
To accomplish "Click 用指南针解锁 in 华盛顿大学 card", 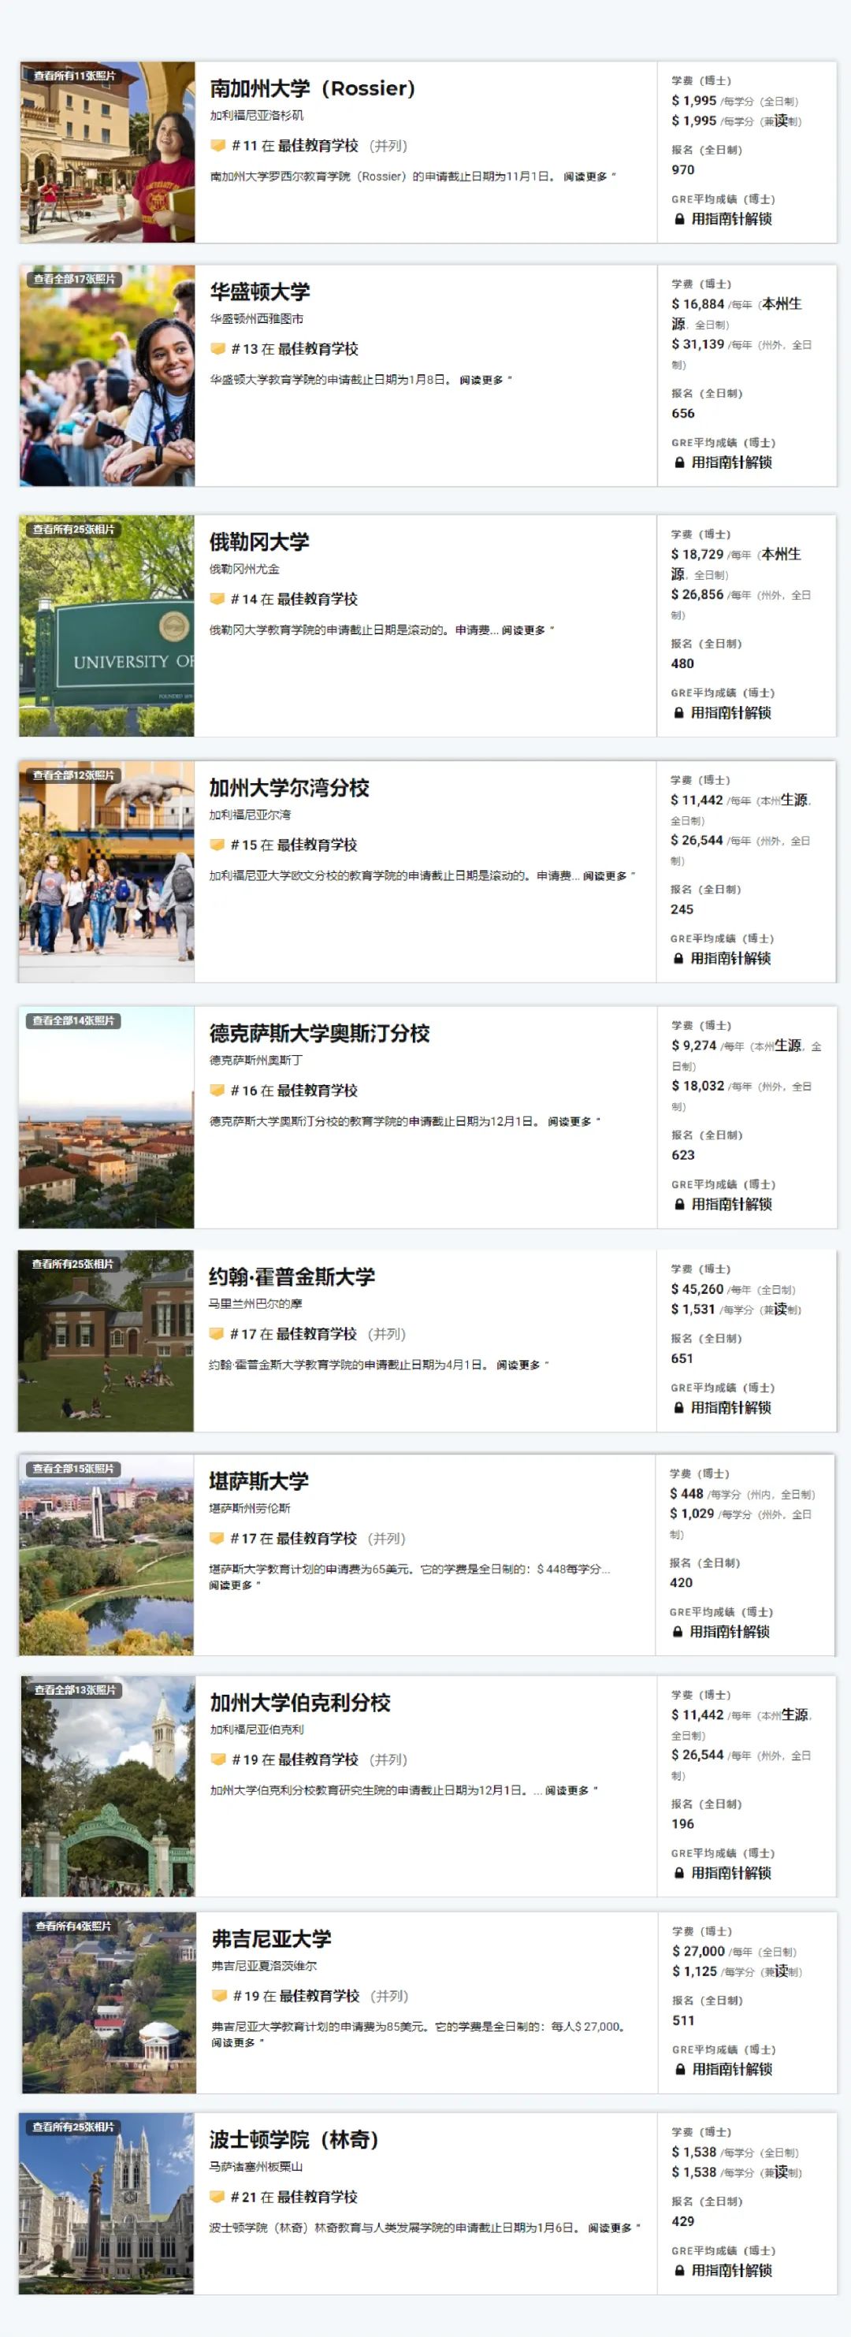I will [731, 462].
